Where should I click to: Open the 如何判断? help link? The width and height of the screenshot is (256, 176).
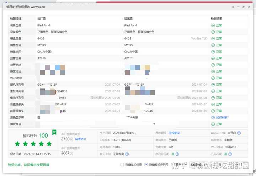point(222,118)
